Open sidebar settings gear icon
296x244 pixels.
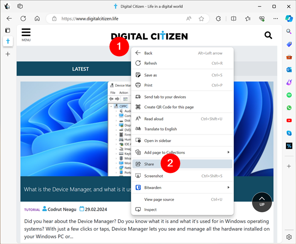(x=289, y=237)
